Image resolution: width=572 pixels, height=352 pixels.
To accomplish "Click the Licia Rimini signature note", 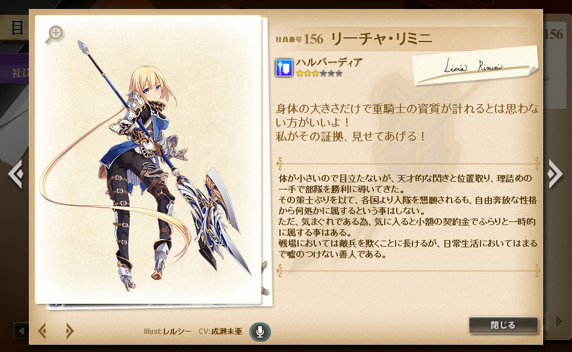I will click(x=475, y=66).
